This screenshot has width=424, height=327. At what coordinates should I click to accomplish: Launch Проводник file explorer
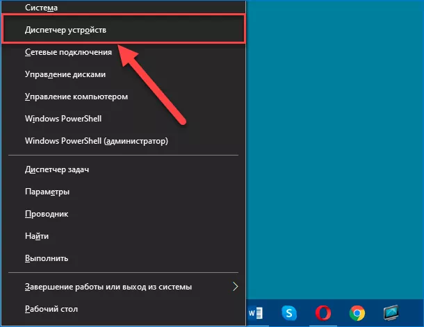47,214
